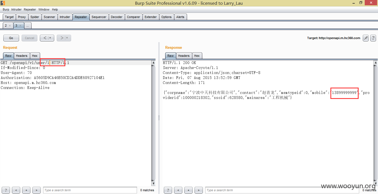This screenshot has width=378, height=194.
Task: Edit target with the pencil icon
Action: click(x=366, y=38)
